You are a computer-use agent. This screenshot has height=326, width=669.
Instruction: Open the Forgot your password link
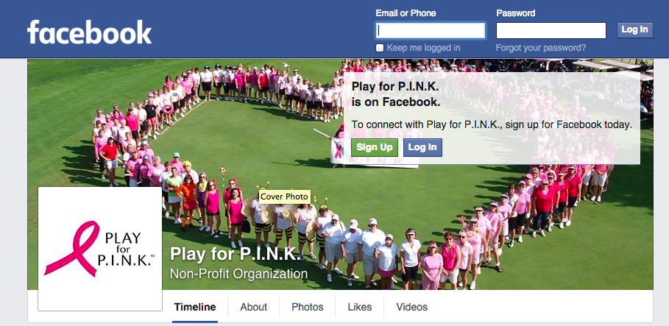tap(541, 48)
